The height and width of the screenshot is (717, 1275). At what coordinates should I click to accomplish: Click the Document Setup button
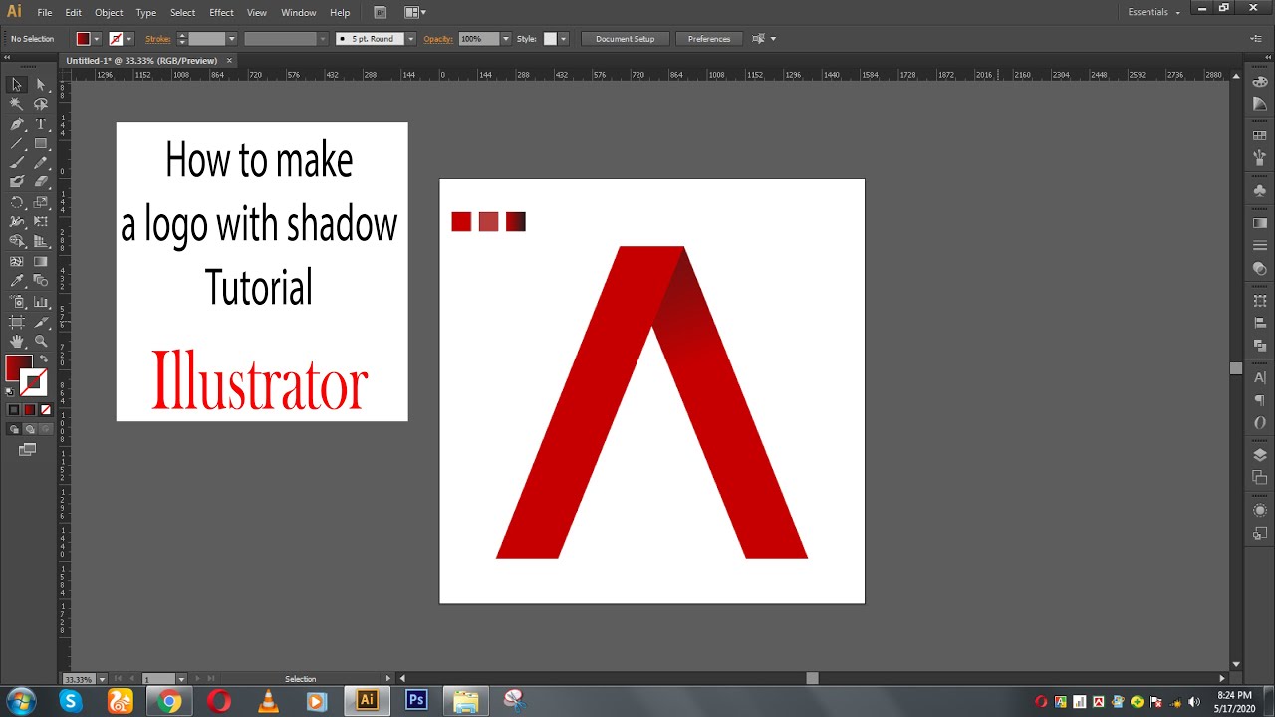coord(625,39)
